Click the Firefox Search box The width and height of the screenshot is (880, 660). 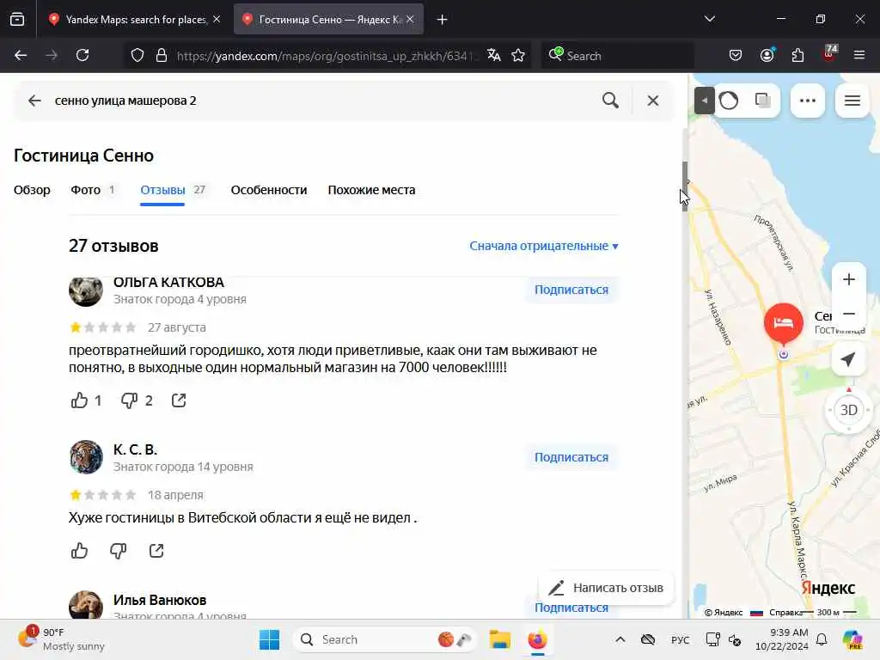(617, 56)
